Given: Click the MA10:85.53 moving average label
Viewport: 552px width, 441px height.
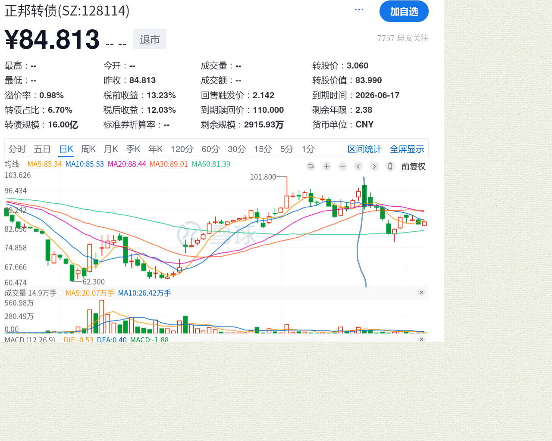Looking at the screenshot, I should point(85,164).
